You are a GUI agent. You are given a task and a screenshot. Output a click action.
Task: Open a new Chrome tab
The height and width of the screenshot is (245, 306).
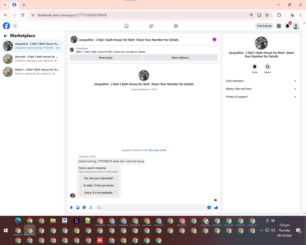24,5
